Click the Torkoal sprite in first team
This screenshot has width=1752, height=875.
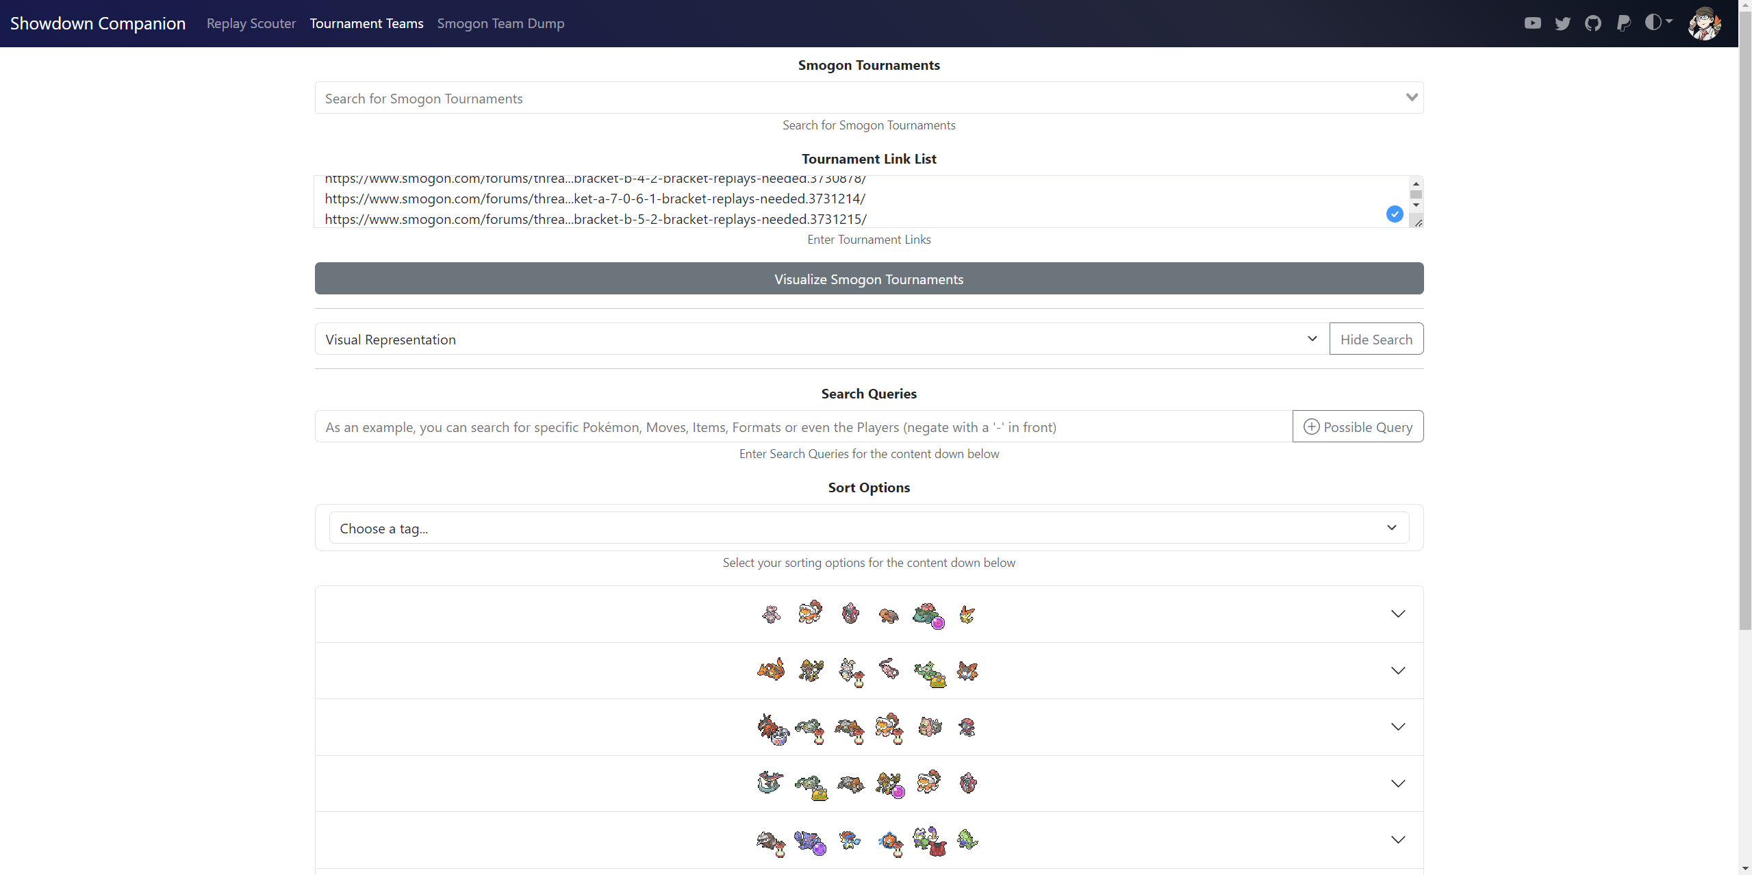coord(889,616)
